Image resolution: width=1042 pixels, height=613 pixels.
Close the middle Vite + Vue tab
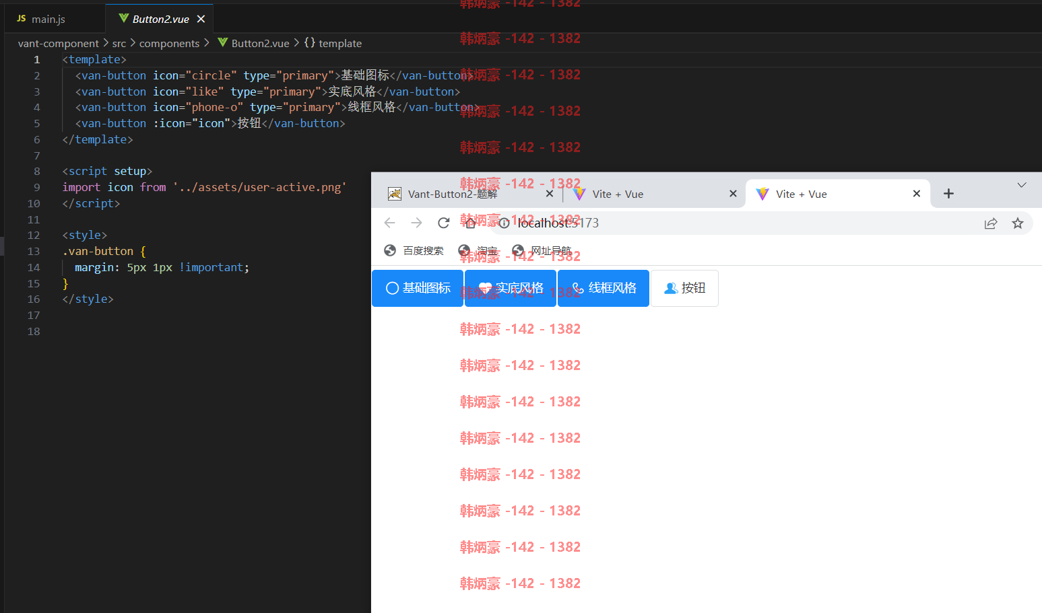coord(734,194)
